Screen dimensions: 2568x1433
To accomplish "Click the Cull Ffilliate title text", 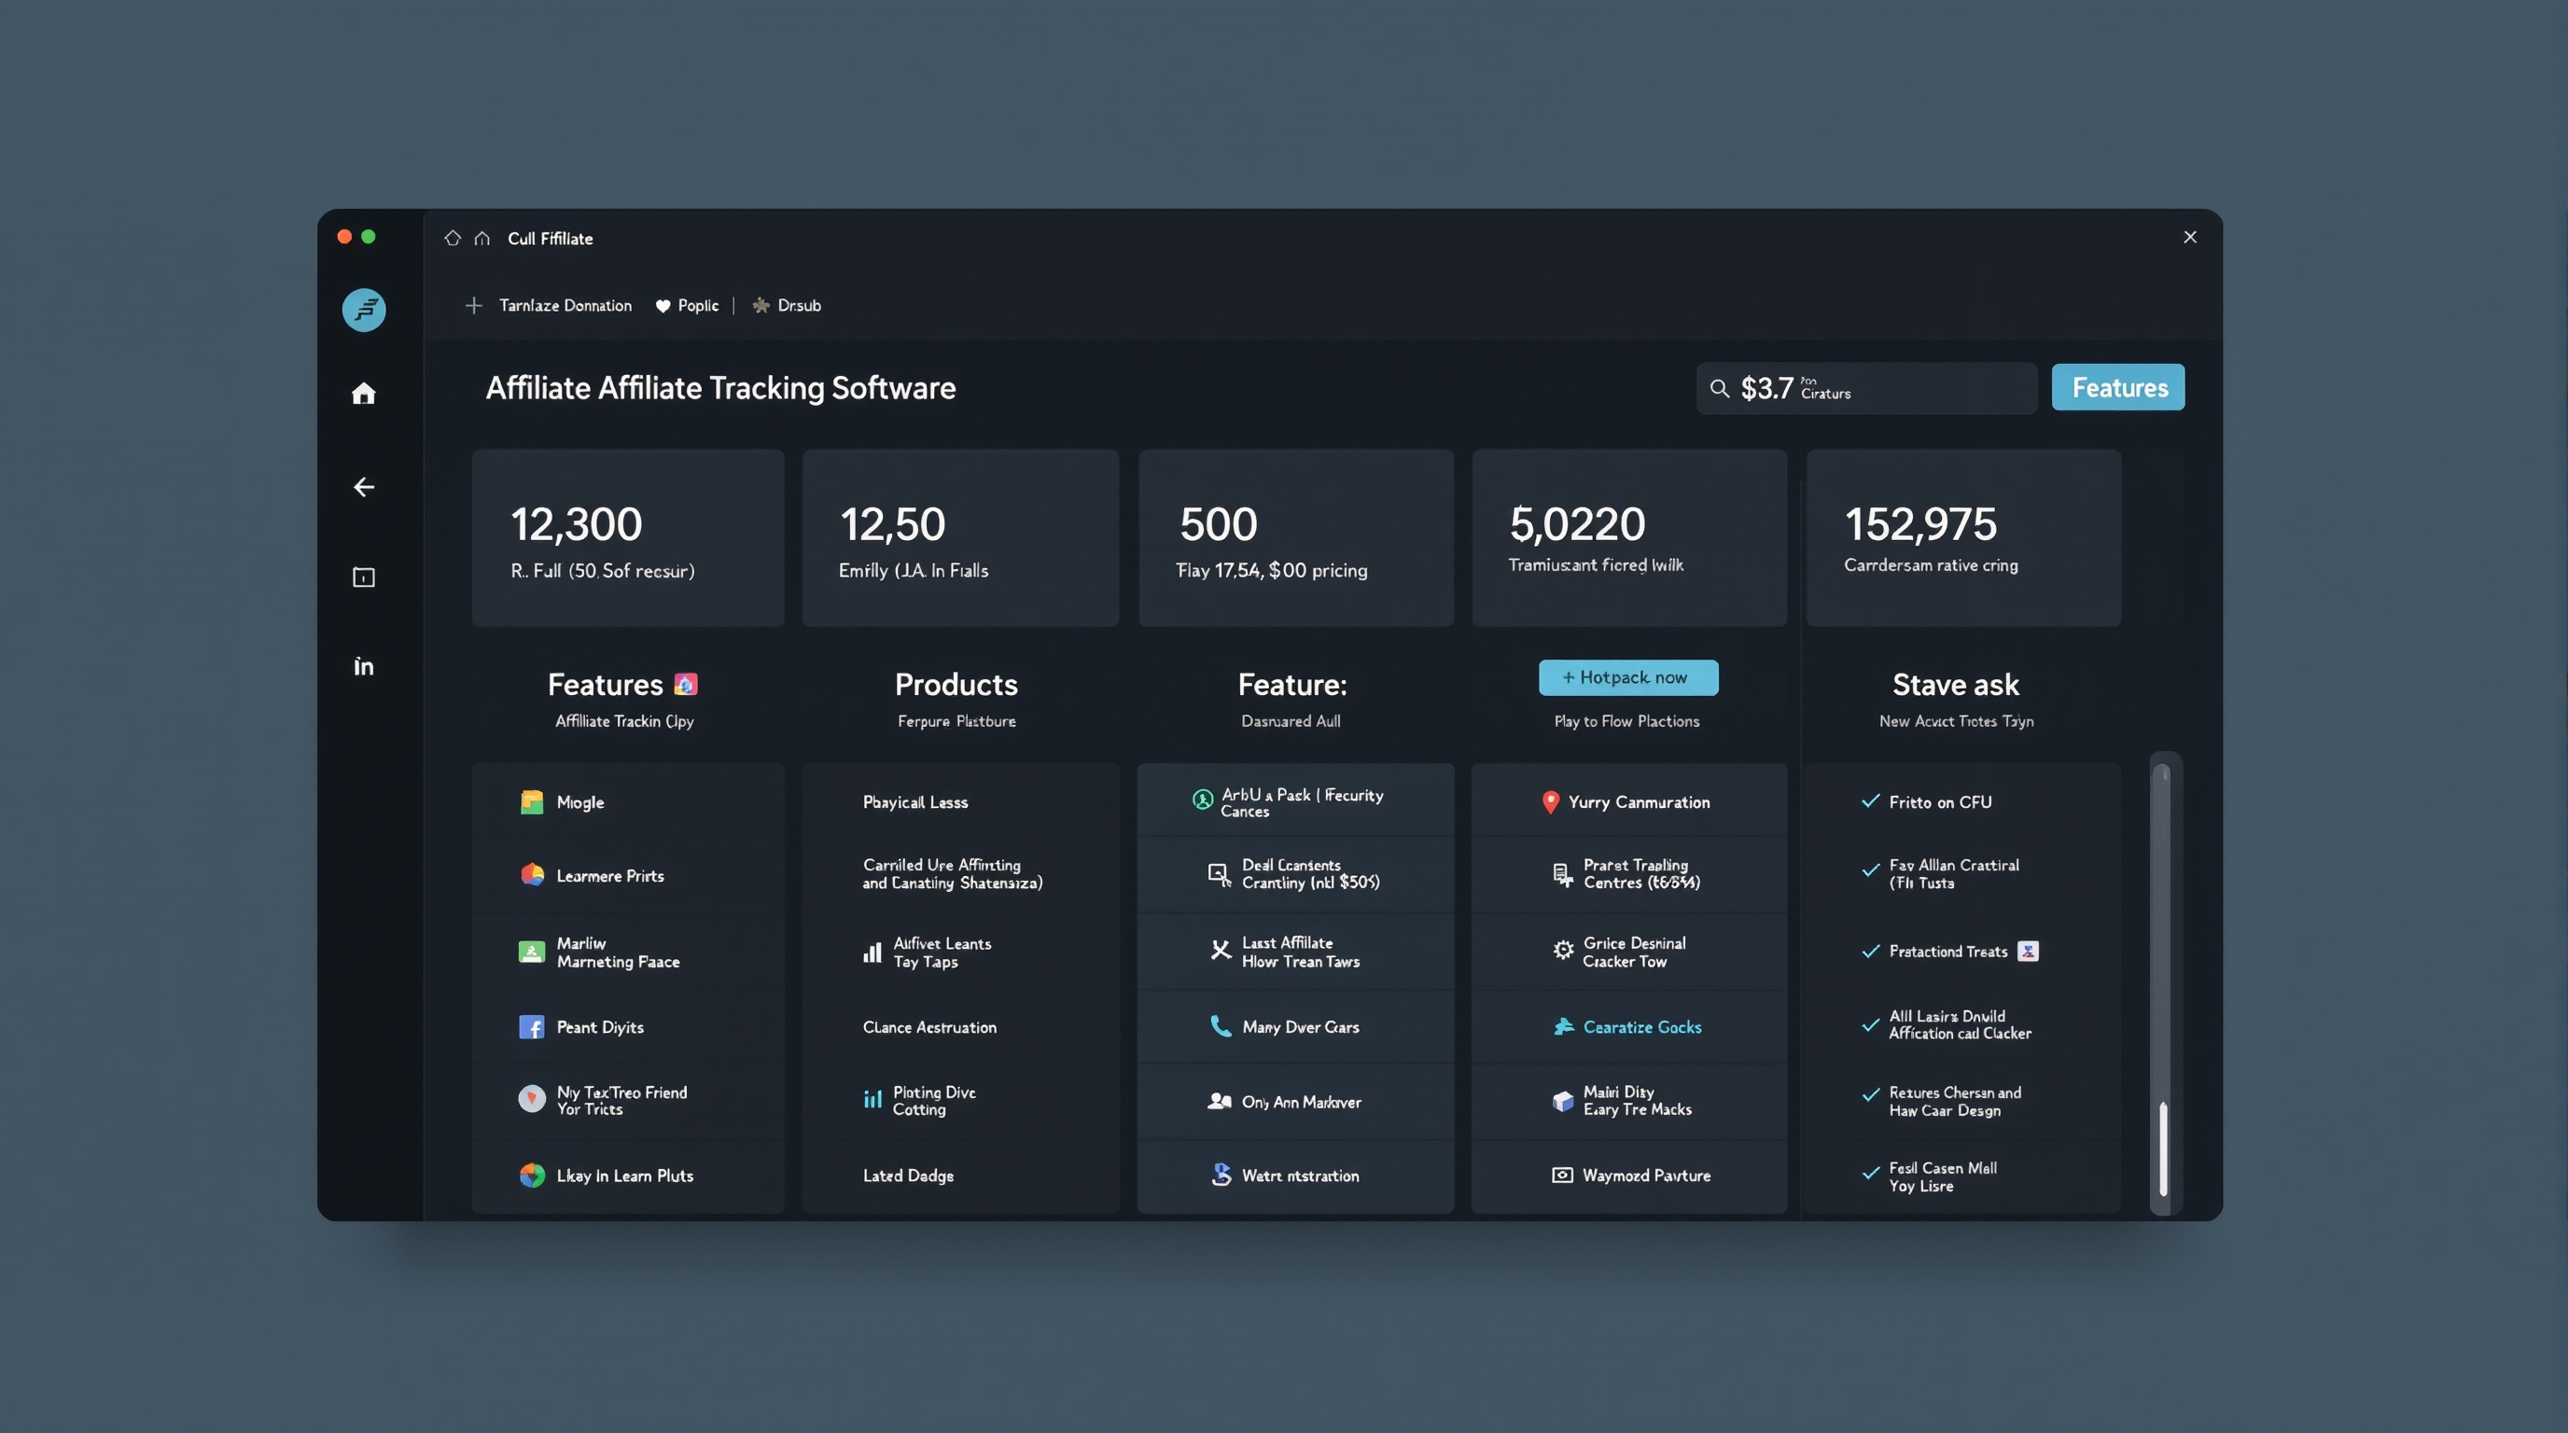I will [551, 238].
